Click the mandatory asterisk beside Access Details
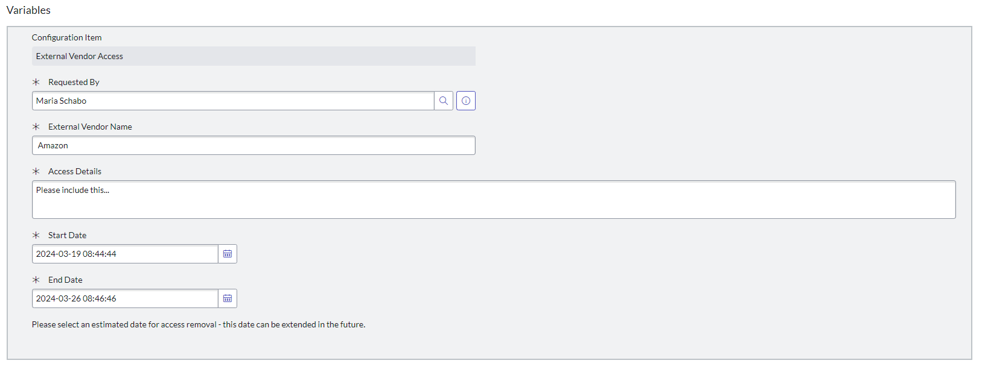 [x=36, y=171]
